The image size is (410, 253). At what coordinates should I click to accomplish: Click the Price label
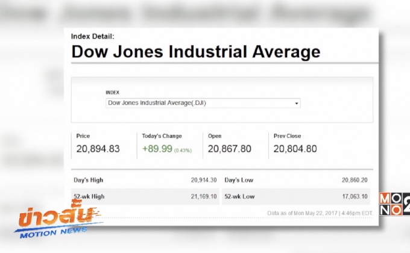click(83, 136)
